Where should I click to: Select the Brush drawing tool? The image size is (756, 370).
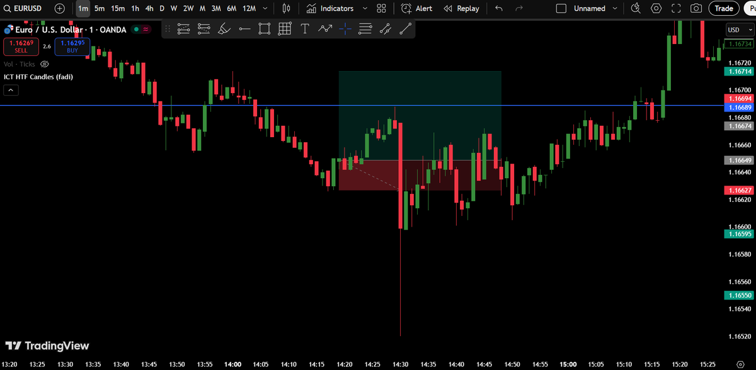pyautogui.click(x=224, y=28)
